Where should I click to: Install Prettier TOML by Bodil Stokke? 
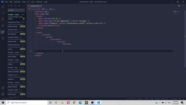point(23,94)
